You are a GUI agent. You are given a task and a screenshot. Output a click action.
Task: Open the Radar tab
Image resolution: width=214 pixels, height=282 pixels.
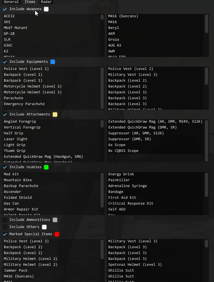coord(46,2)
